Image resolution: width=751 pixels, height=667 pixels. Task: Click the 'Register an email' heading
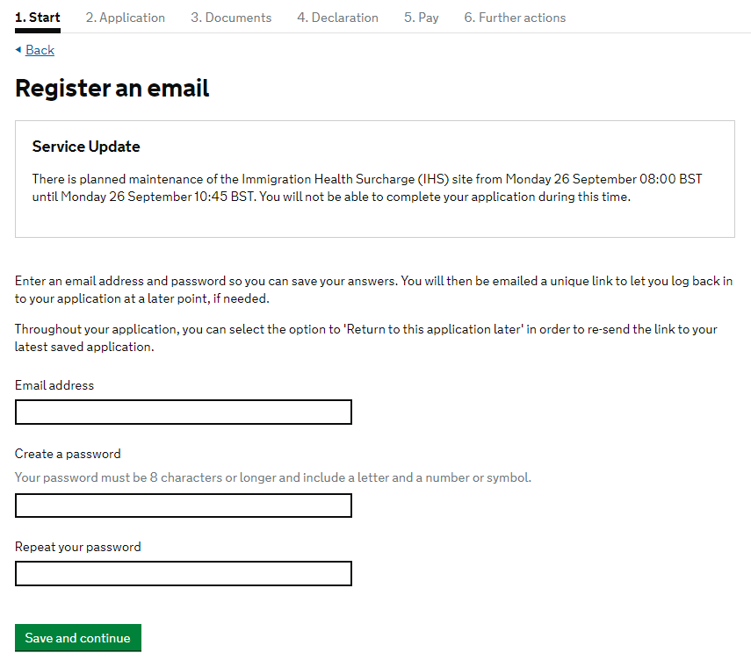112,89
